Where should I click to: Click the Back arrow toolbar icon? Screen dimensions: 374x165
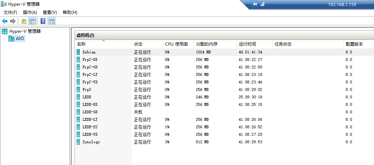click(x=5, y=21)
